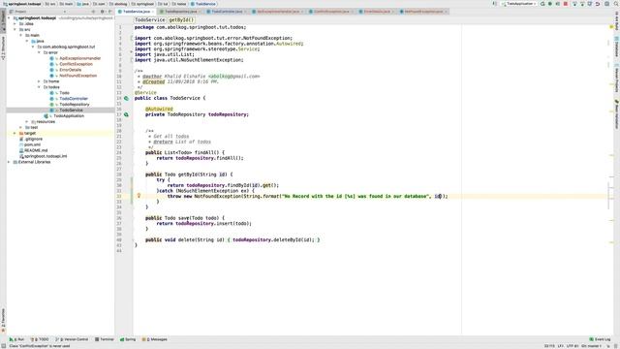This screenshot has width=620, height=349.
Task: Click the UTF-8 encoding widget in status bar
Action: 573,346
